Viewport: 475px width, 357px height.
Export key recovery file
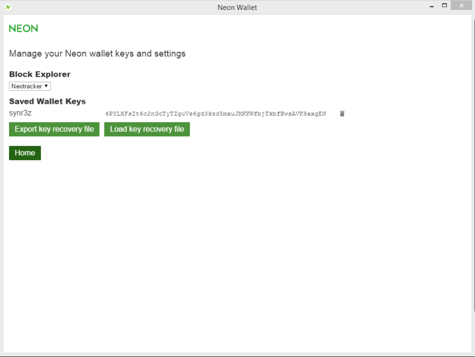54,129
